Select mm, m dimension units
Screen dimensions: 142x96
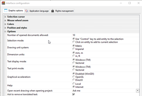click(74, 53)
